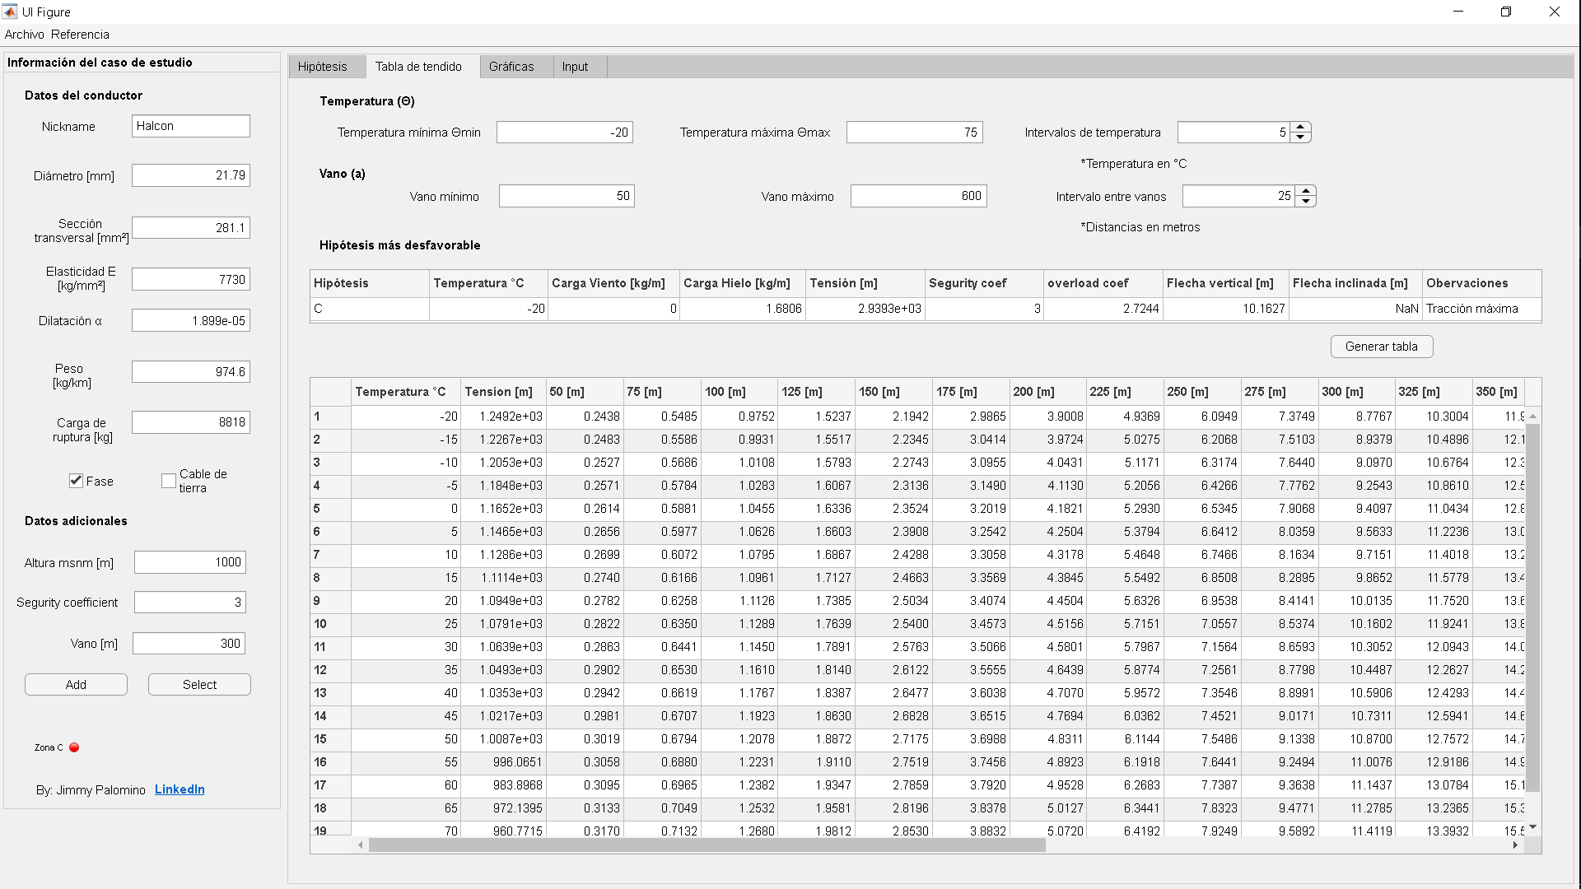Increase Intervalo entre vanos with up arrow

pyautogui.click(x=1305, y=191)
